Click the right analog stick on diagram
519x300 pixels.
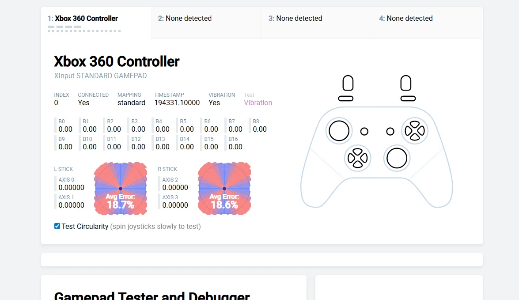click(397, 158)
